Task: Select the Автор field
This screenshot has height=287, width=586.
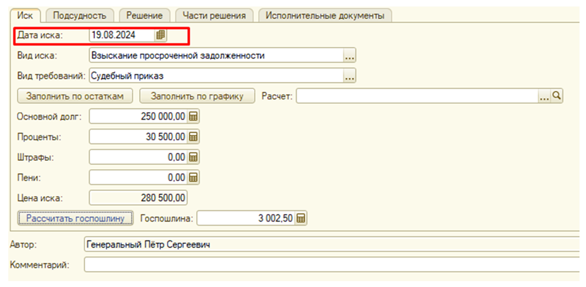Action: coord(330,245)
